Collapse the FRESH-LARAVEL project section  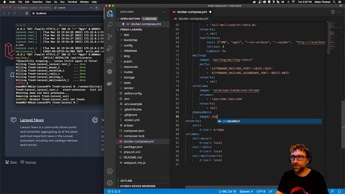click(131, 30)
